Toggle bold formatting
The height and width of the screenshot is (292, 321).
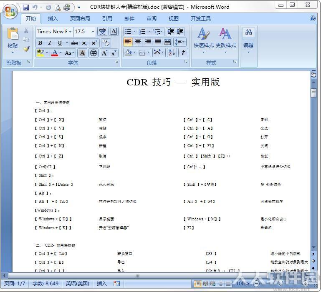(x=40, y=43)
